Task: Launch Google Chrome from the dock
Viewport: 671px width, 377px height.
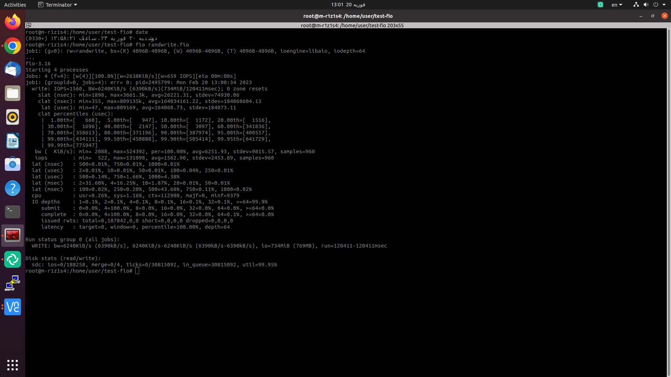Action: click(13, 46)
